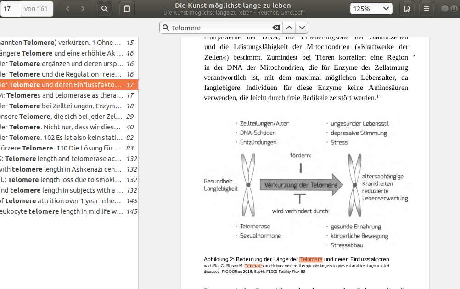
Task: Click the Telomere search text field
Action: pos(220,28)
